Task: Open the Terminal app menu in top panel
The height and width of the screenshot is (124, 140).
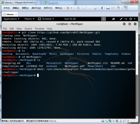Action: pyautogui.click(x=46, y=19)
